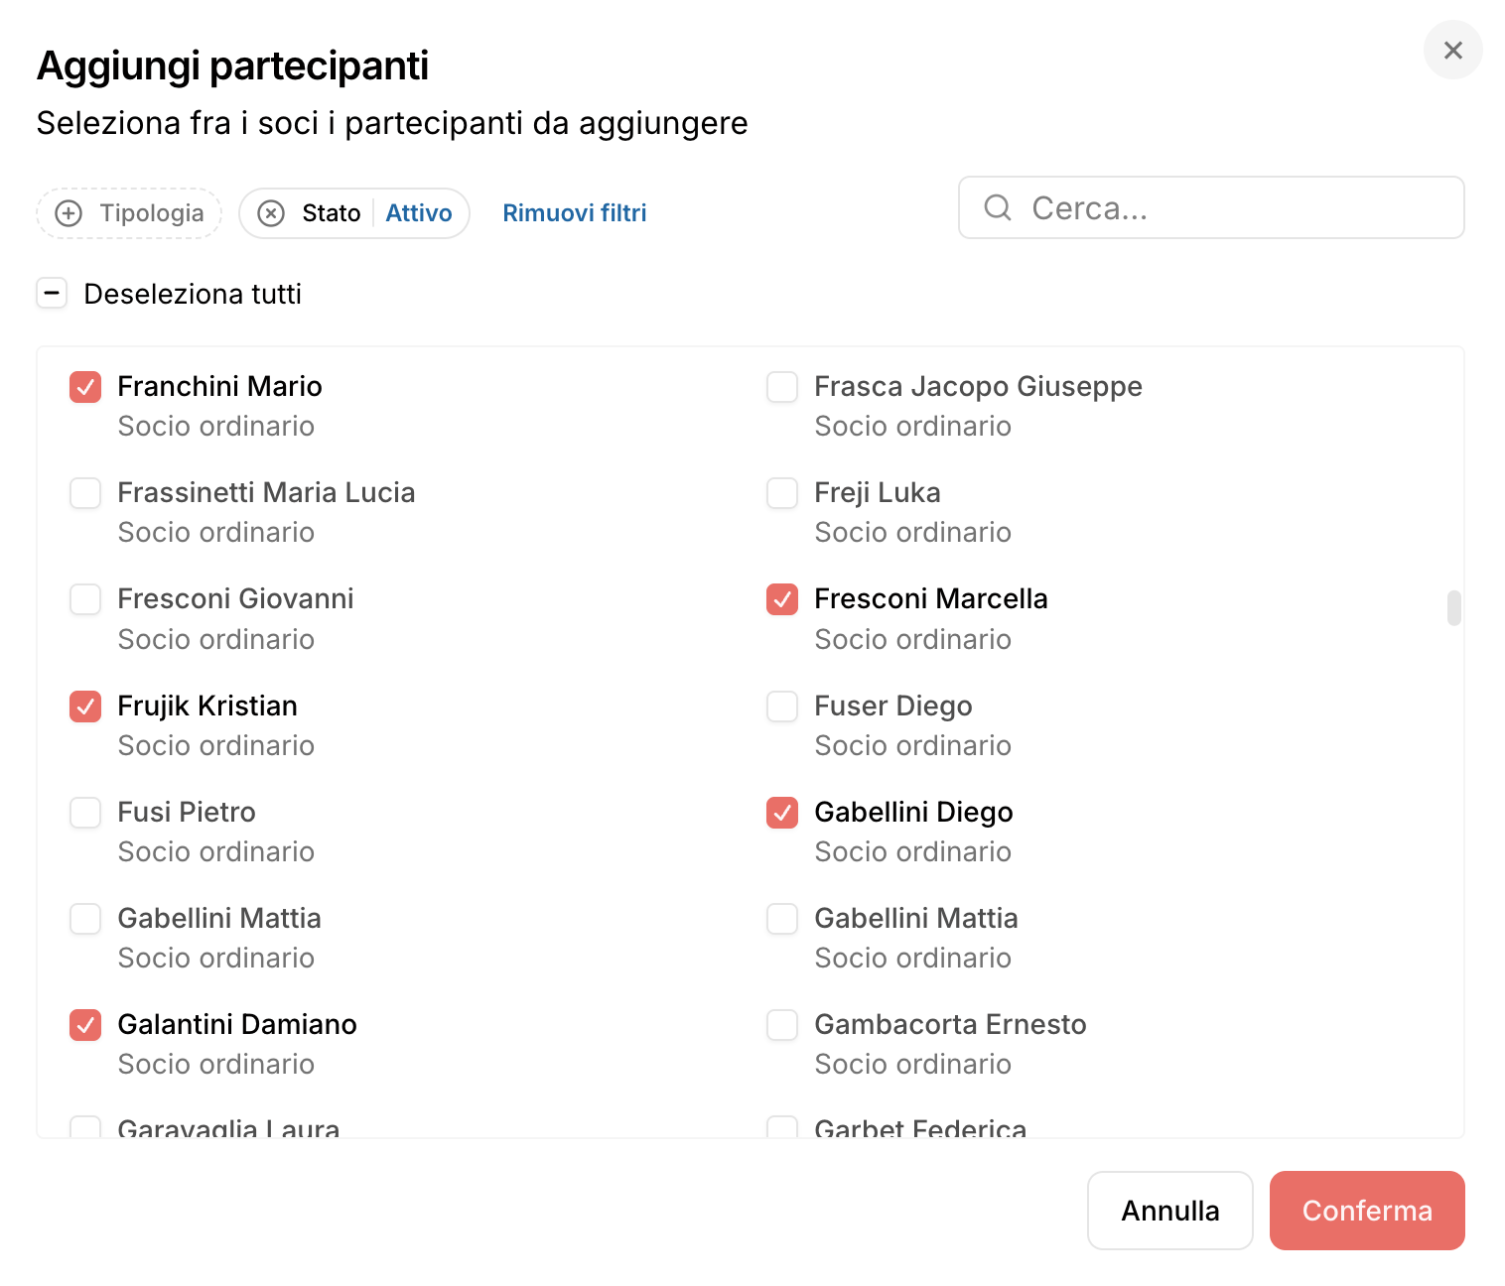
Task: Click the list scrollbar thumb
Action: (x=1454, y=608)
